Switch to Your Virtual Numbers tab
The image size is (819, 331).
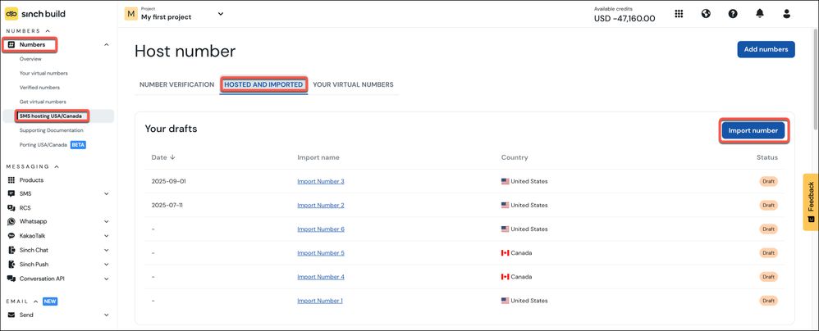353,84
